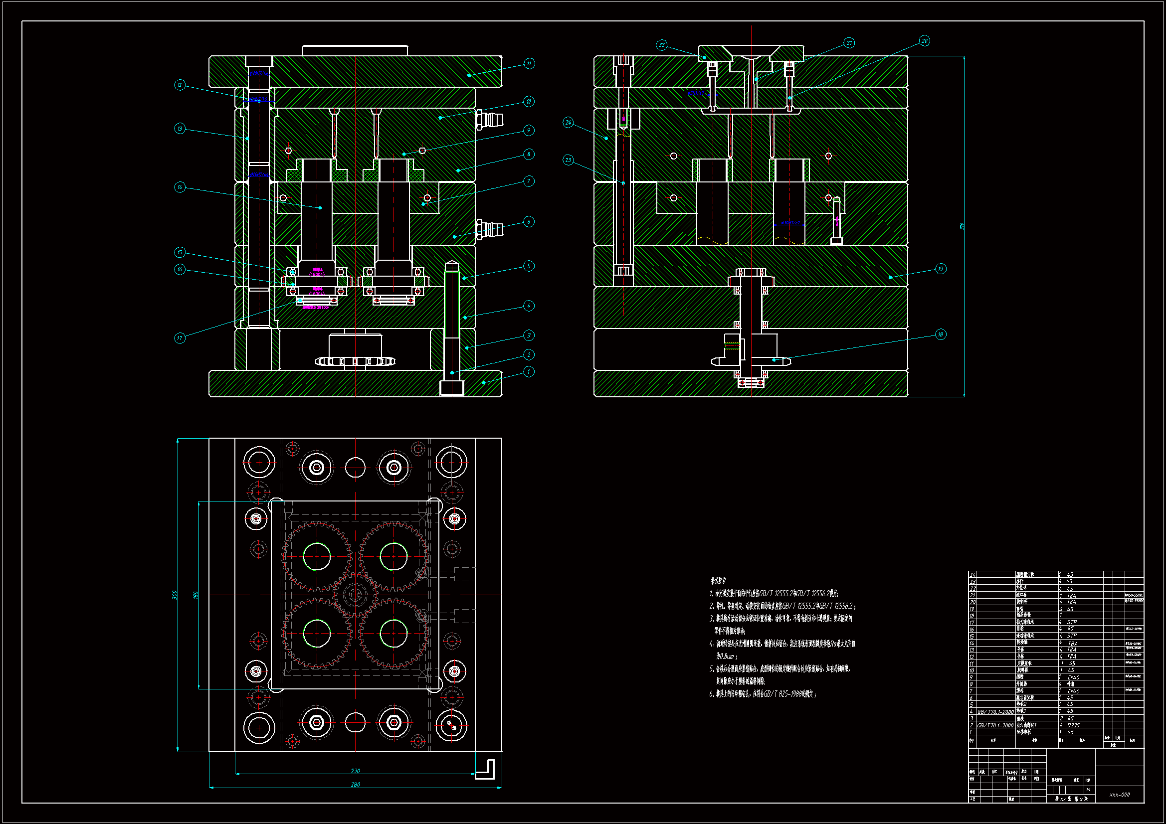Screen dimensions: 1166x824
Task: Click the 280 width dimension text
Action: pos(355,785)
